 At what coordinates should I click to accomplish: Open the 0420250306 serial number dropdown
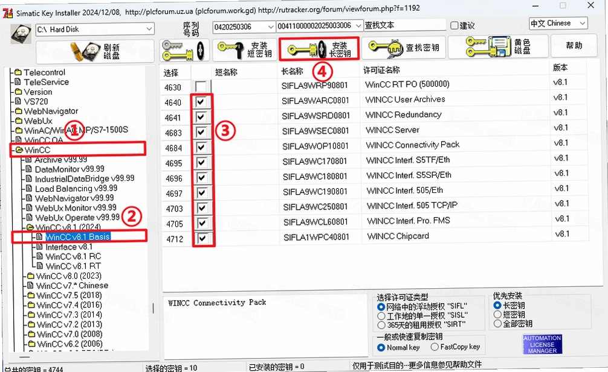click(x=271, y=27)
